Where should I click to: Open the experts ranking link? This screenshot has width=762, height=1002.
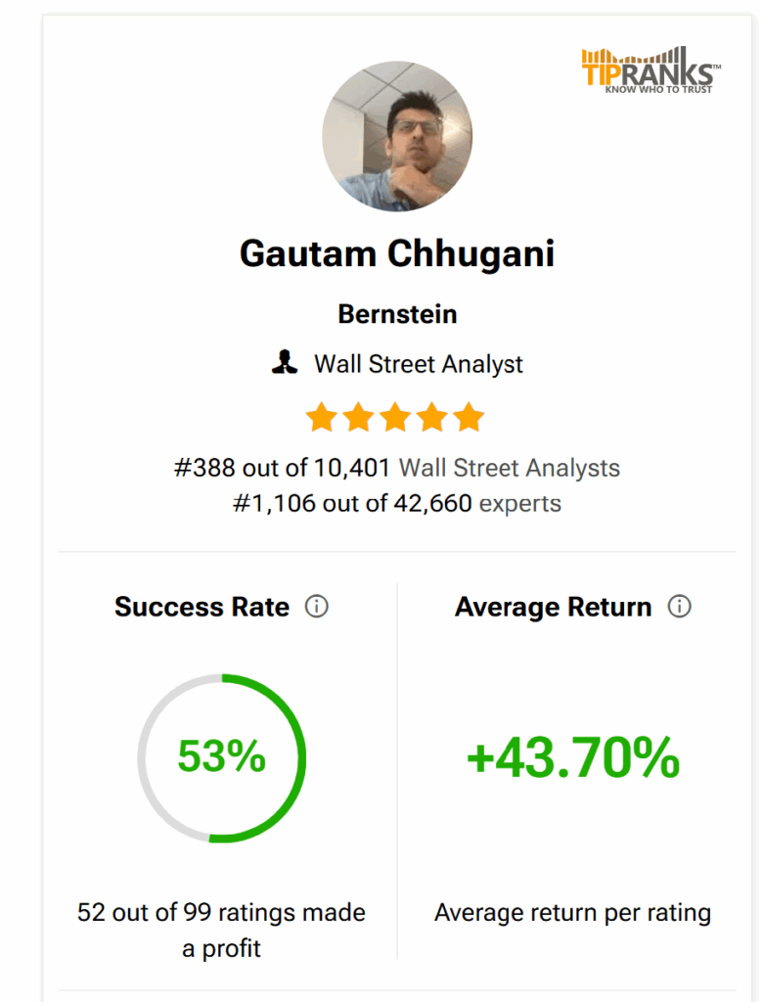[519, 504]
